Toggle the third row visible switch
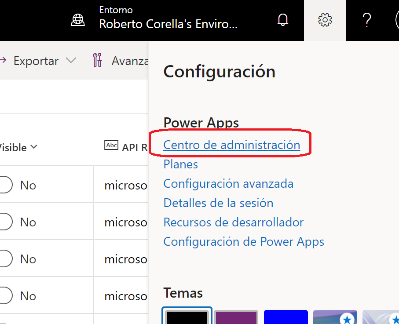 [6, 258]
